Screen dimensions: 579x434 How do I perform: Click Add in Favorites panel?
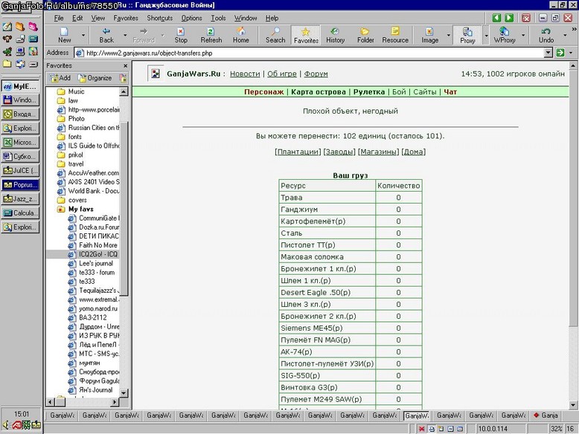click(60, 78)
